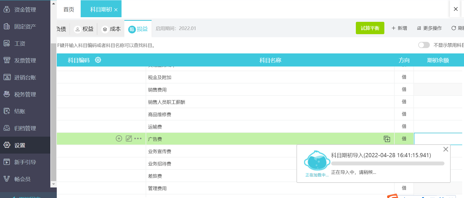
Task: Go to 发票管理 in sidebar
Action: coord(25,60)
